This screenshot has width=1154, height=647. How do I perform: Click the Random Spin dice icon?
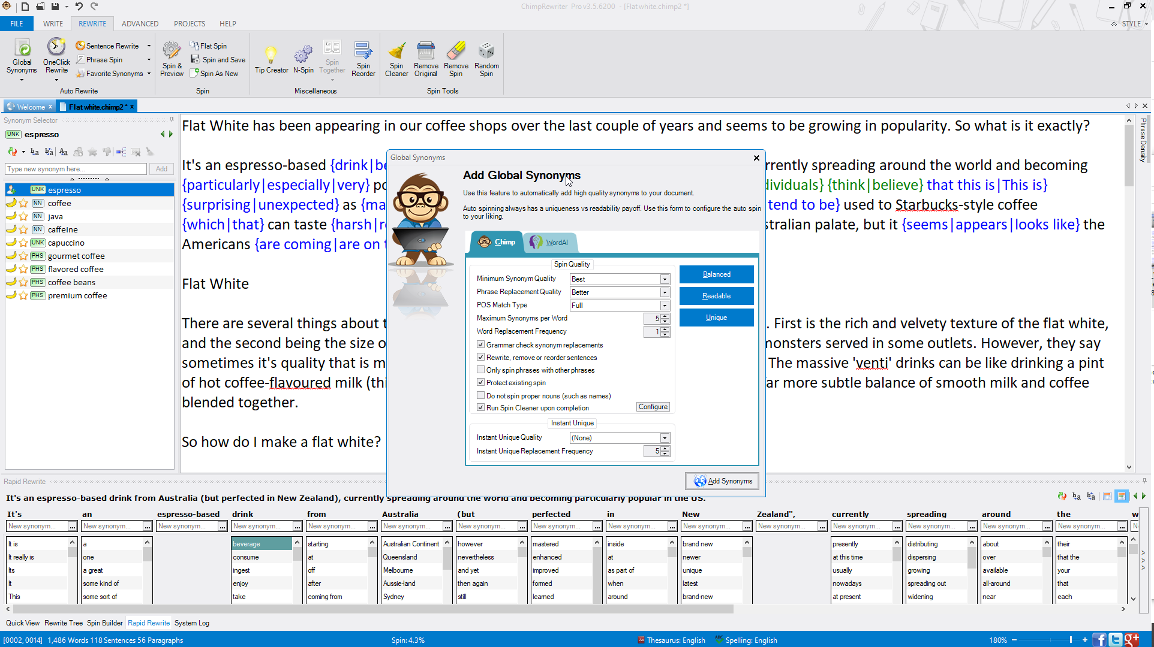pos(486,51)
